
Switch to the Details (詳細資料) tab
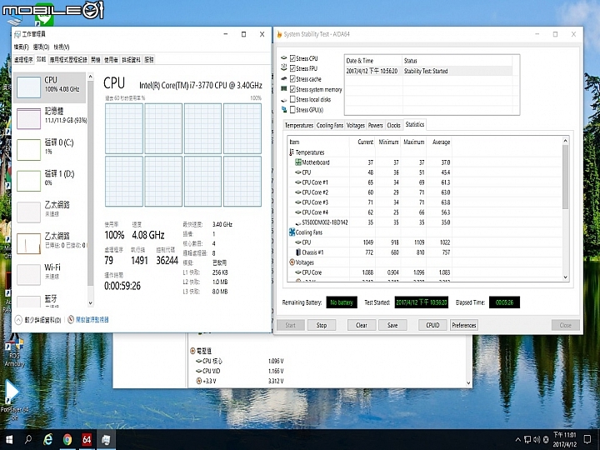132,60
